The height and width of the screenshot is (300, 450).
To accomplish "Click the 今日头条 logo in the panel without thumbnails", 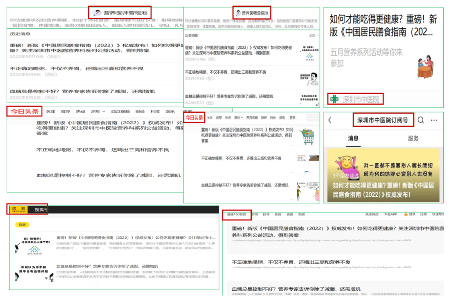I will point(25,111).
